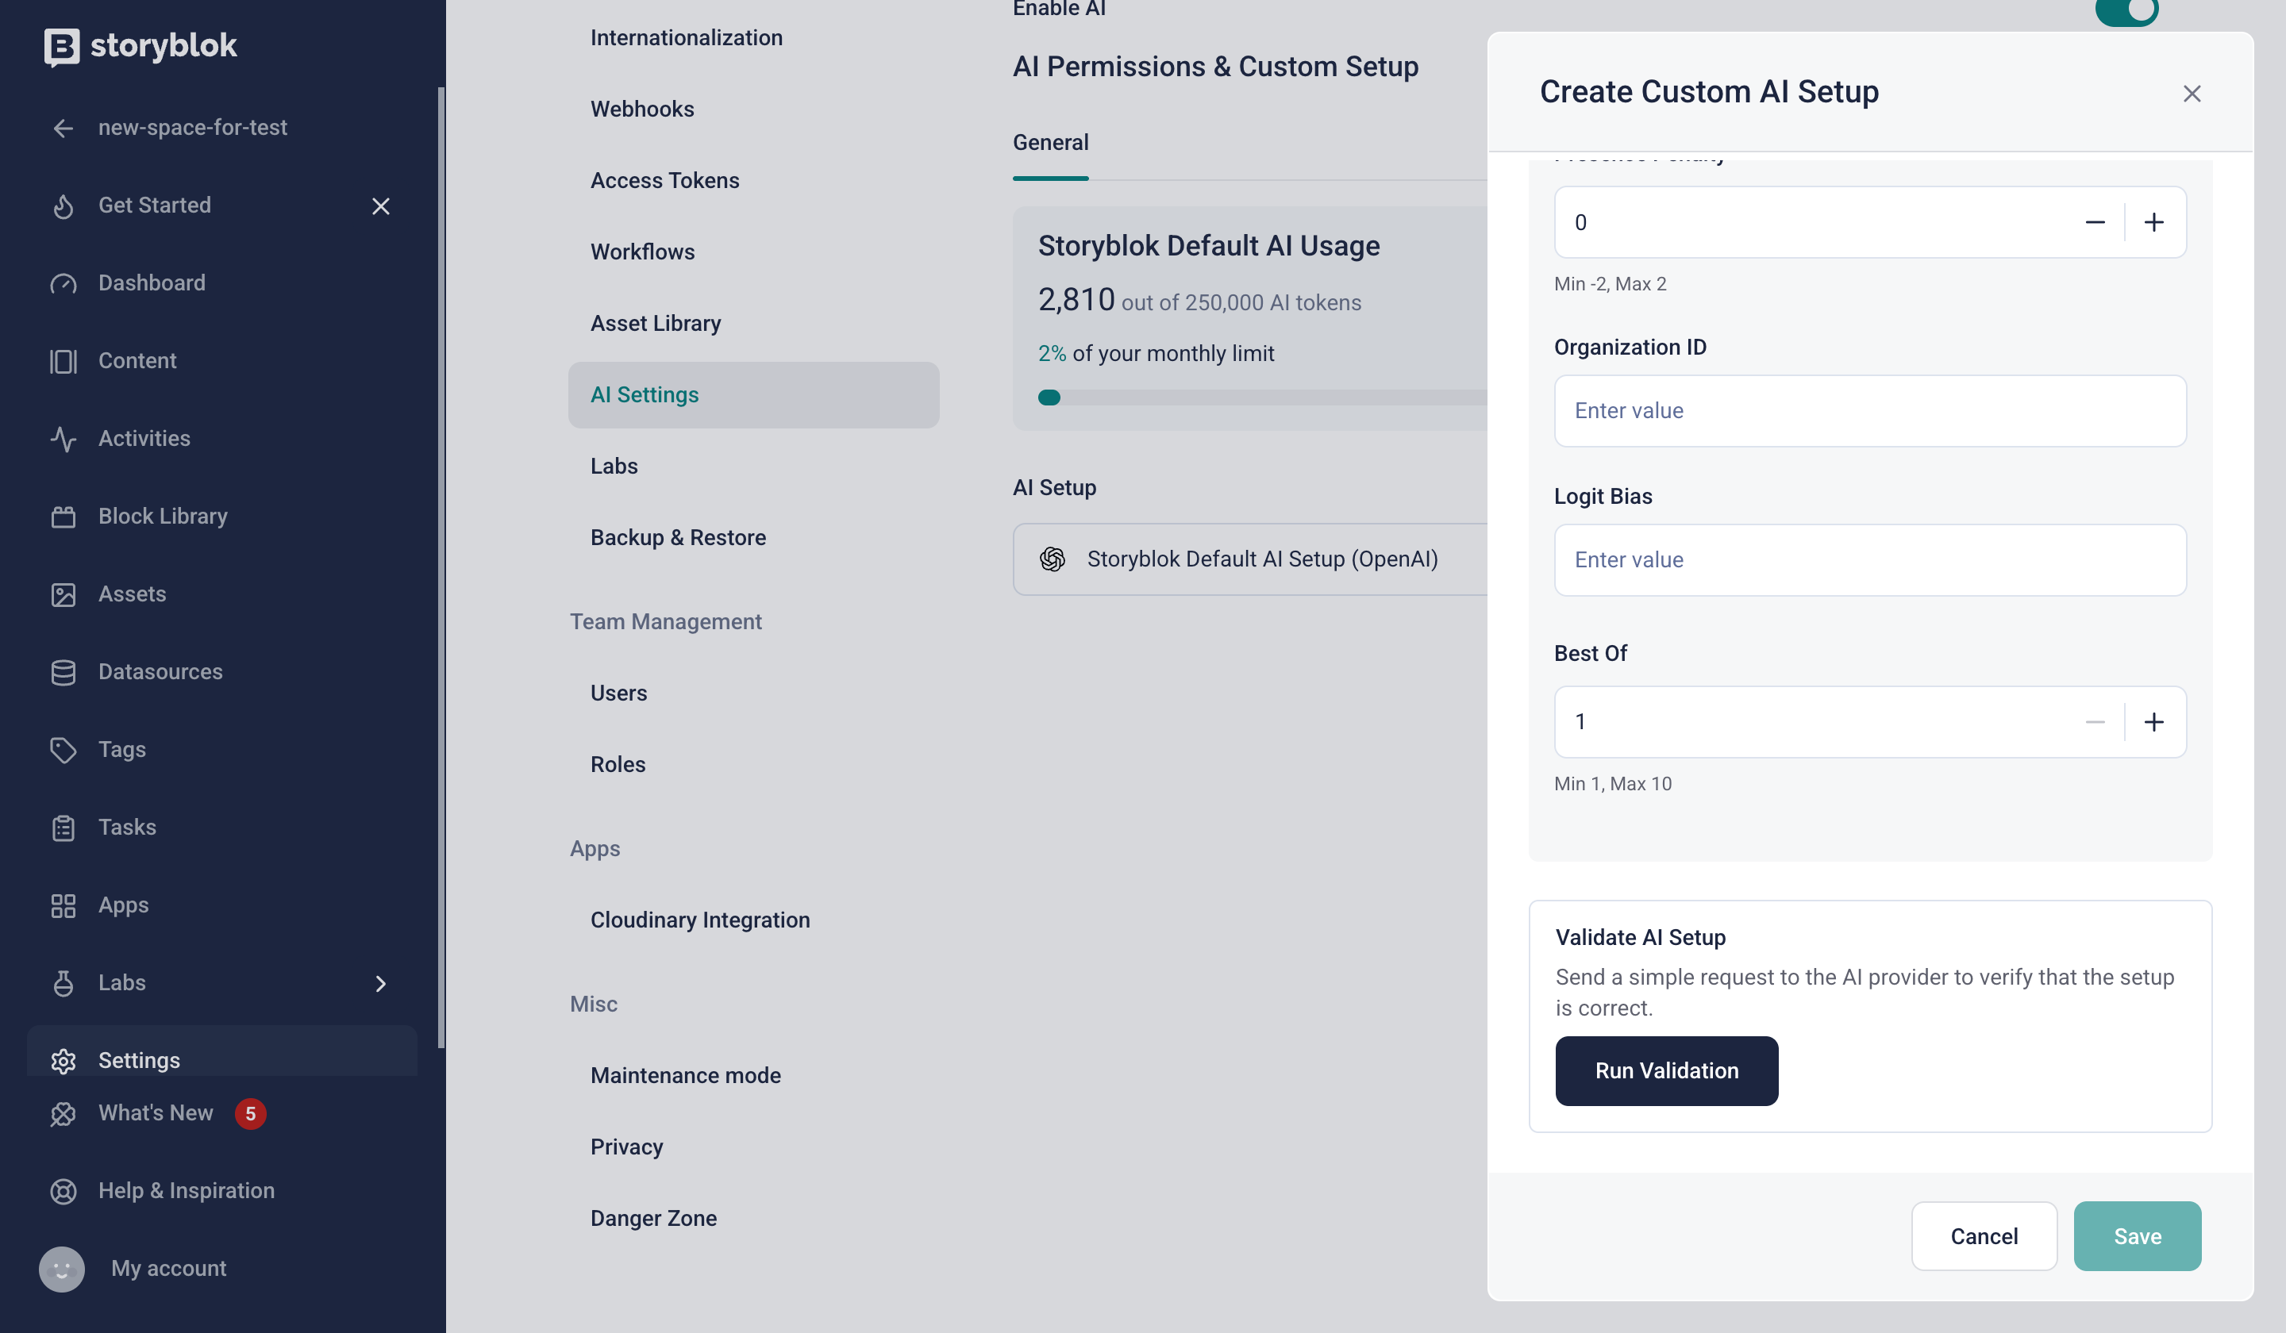Increase the Presence Penalty value
This screenshot has height=1333, width=2286.
2153,223
